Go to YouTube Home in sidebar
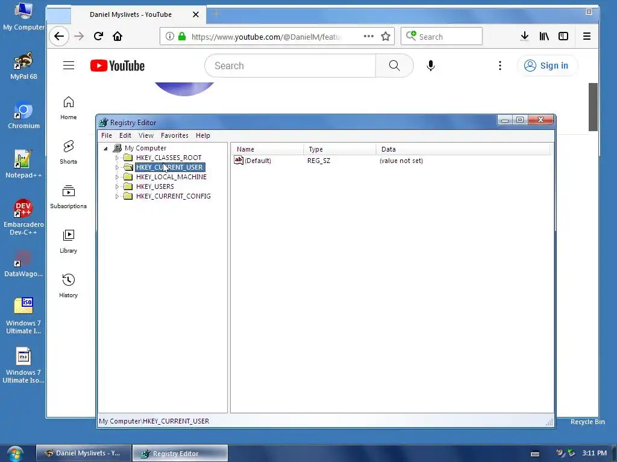This screenshot has height=462, width=617. [x=69, y=108]
